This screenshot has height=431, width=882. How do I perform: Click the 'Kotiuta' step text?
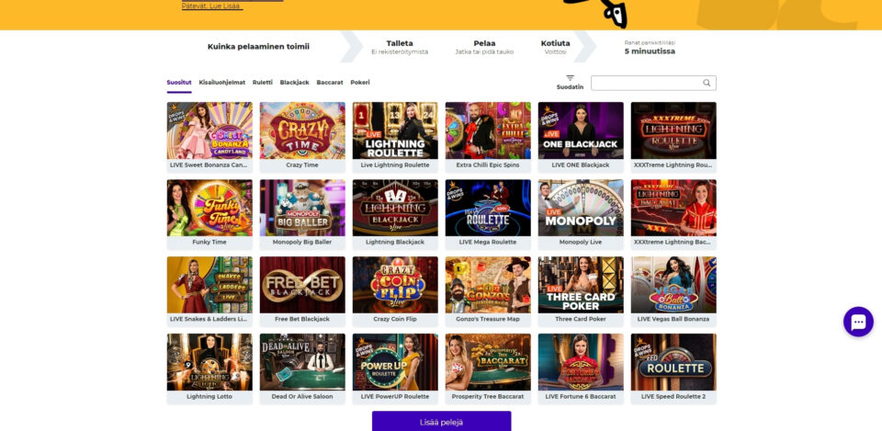point(555,43)
